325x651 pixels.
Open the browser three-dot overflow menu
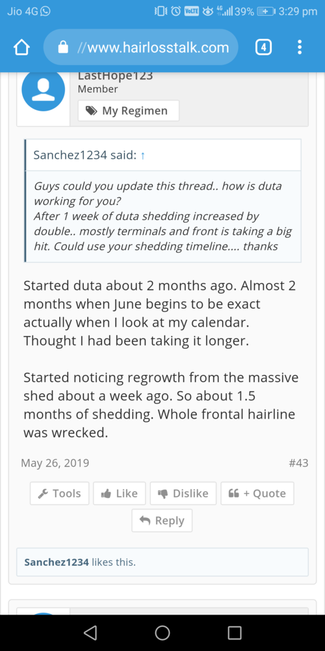point(299,48)
